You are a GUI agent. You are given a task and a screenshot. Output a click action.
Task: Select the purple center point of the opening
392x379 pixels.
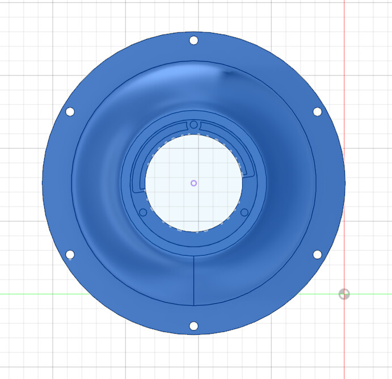click(193, 183)
